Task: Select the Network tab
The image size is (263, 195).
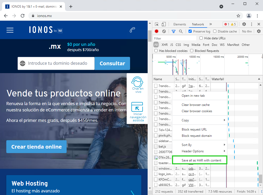Action: pos(198,24)
